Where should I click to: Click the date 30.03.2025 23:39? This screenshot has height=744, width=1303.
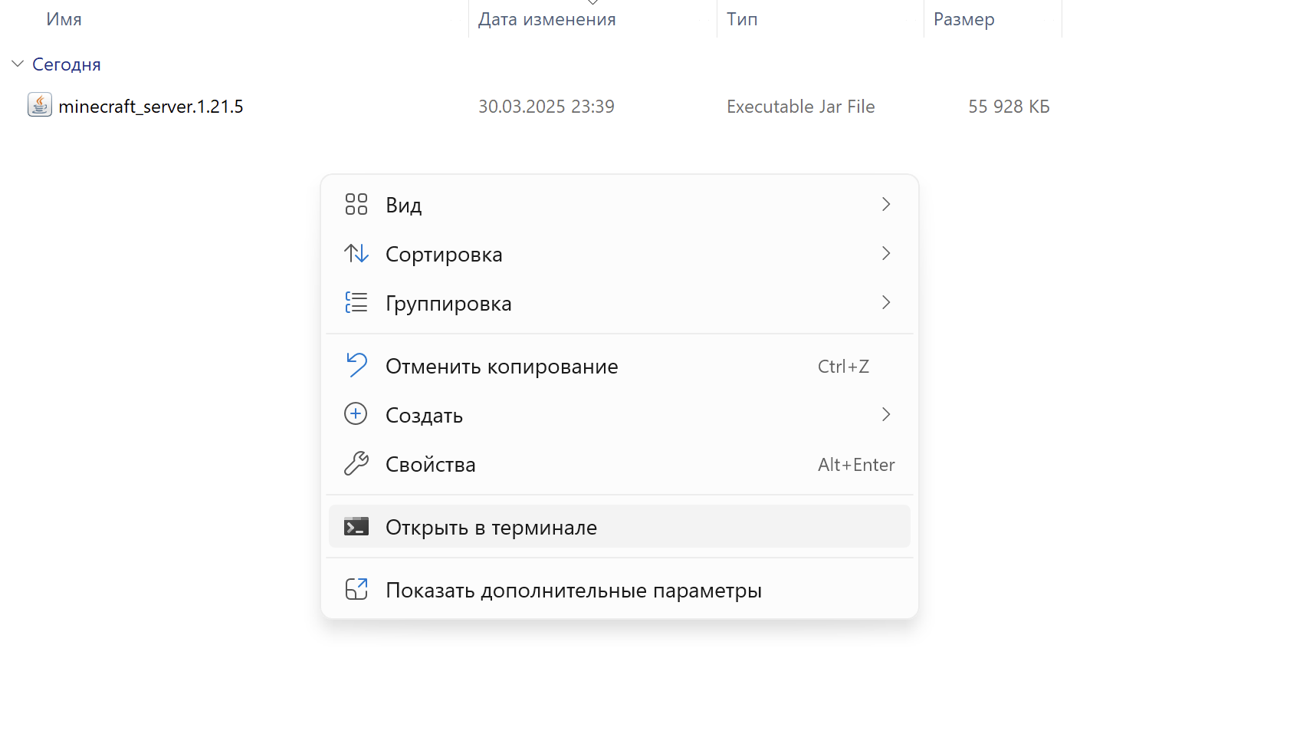546,107
